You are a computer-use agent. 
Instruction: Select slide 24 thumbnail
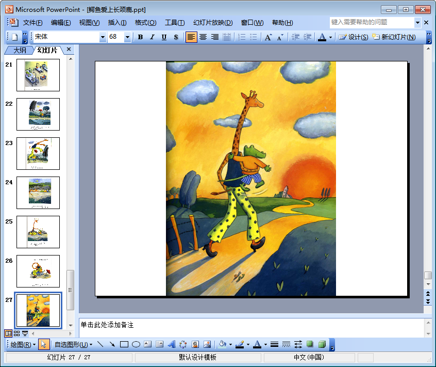pos(38,193)
